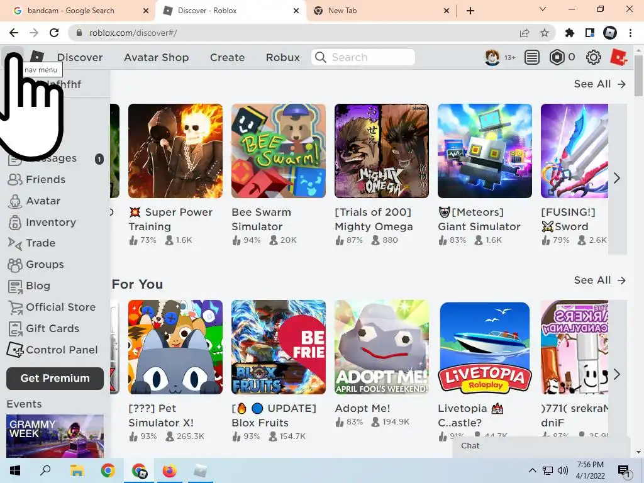Reload the page with the refresh icon

tap(54, 33)
